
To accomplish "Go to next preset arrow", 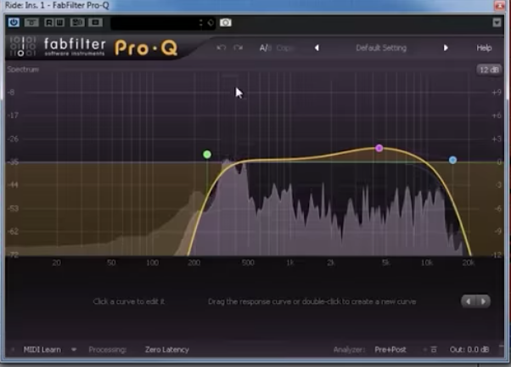I will (446, 48).
